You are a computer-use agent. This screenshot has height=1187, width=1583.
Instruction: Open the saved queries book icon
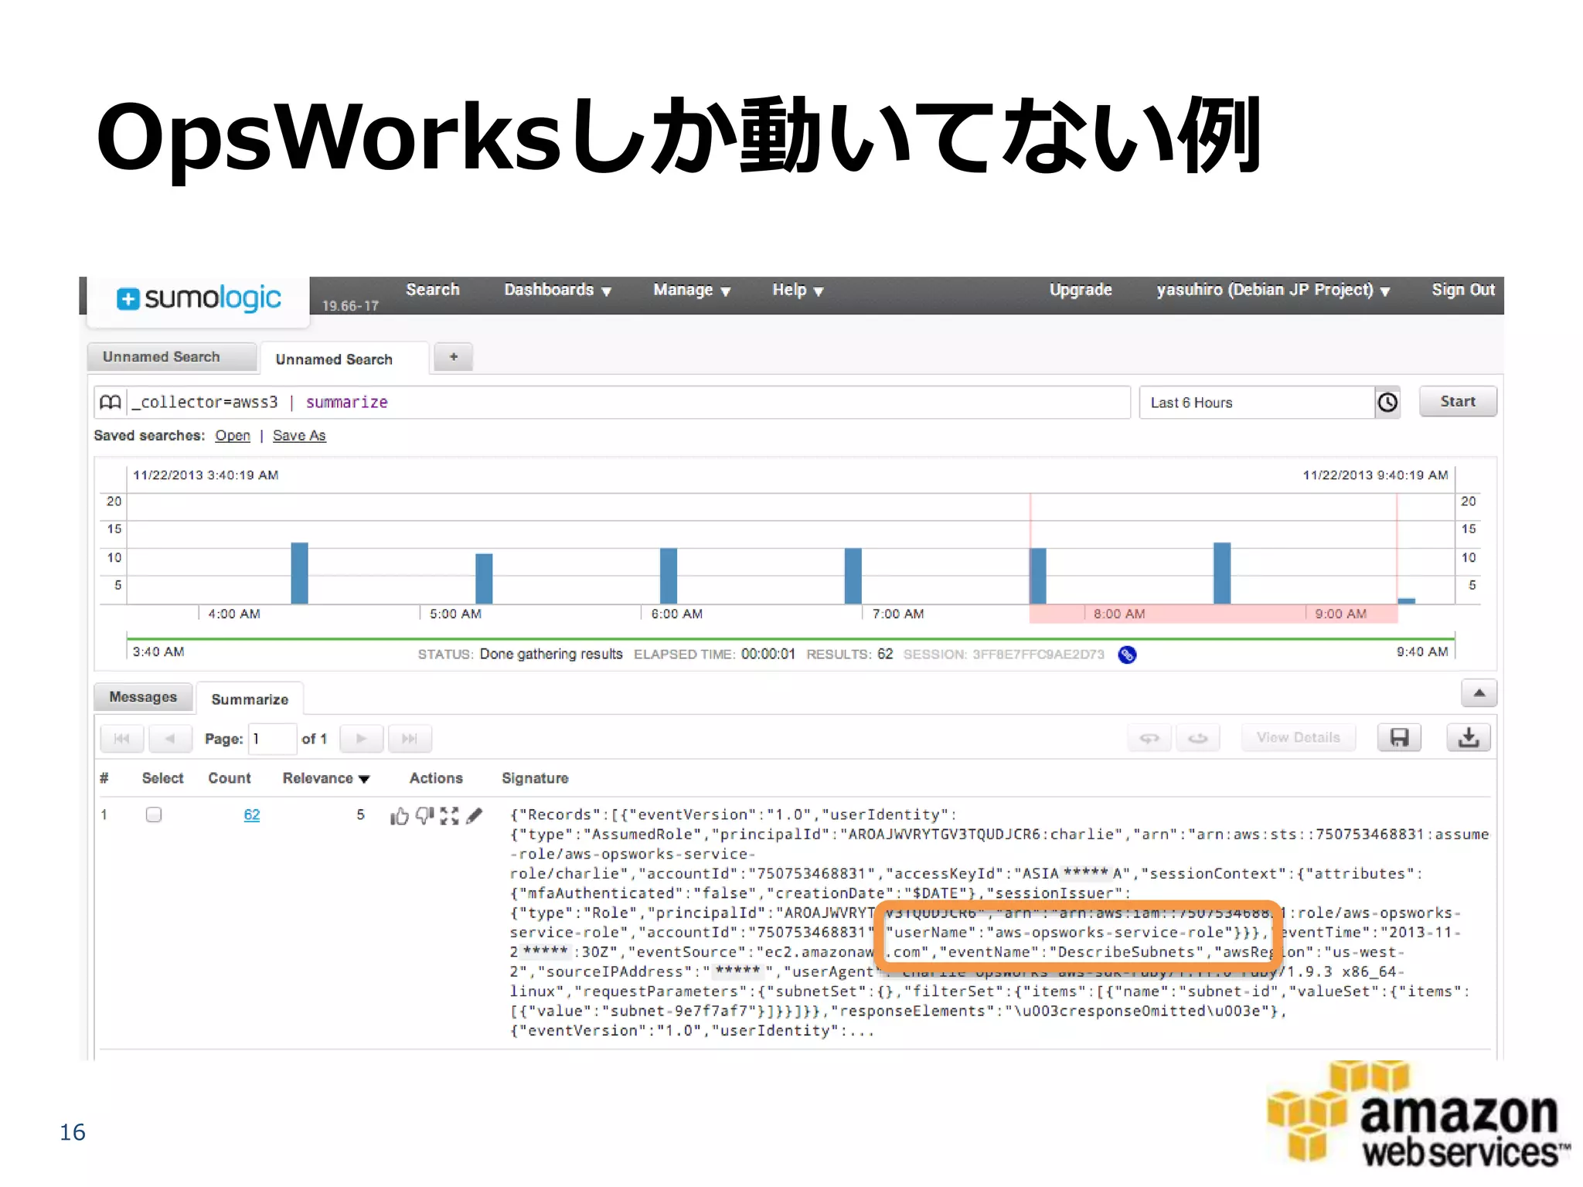pos(111,402)
